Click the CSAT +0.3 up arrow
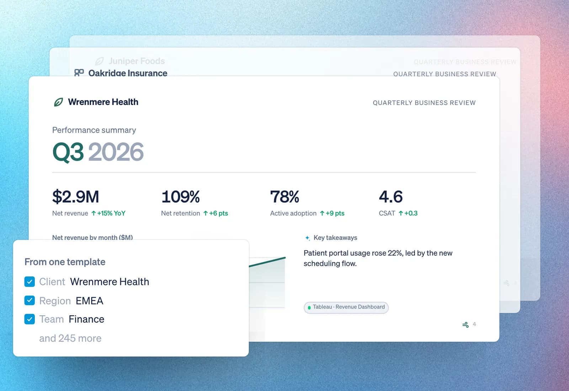 401,213
